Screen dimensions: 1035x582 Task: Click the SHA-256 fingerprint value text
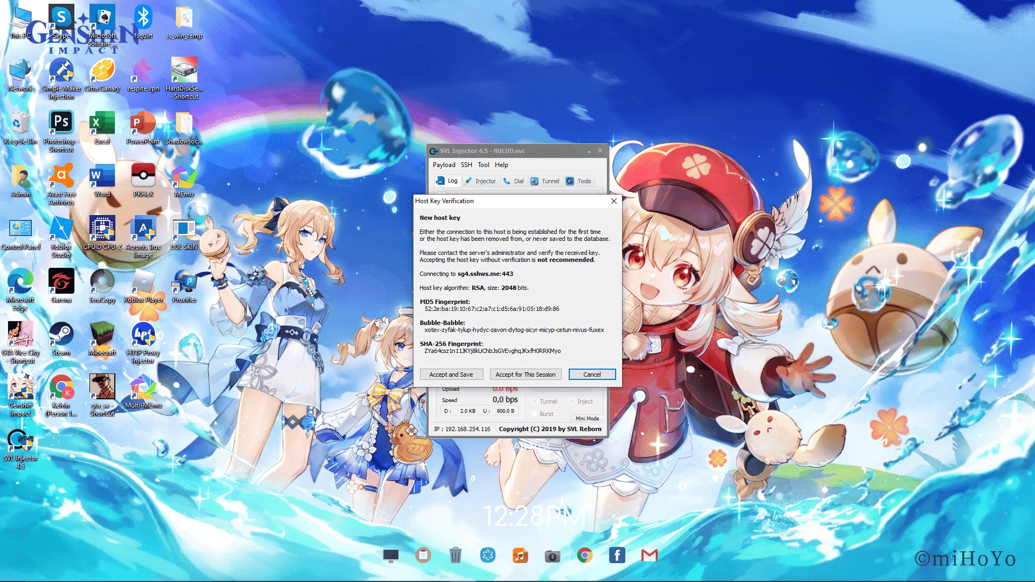(x=492, y=351)
